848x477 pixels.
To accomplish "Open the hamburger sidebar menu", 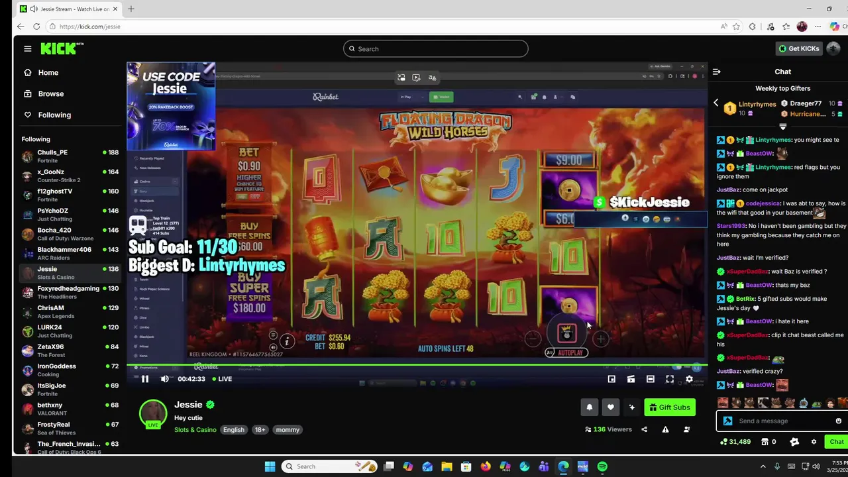I will 27,48.
